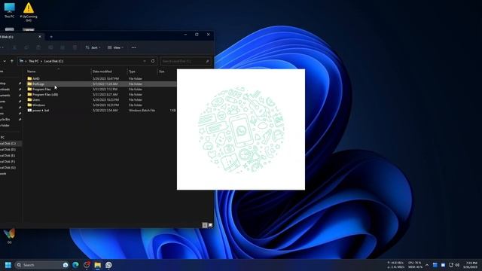Click the Paste icon in Explorer toolbar
The image size is (482, 271).
click(x=38, y=47)
